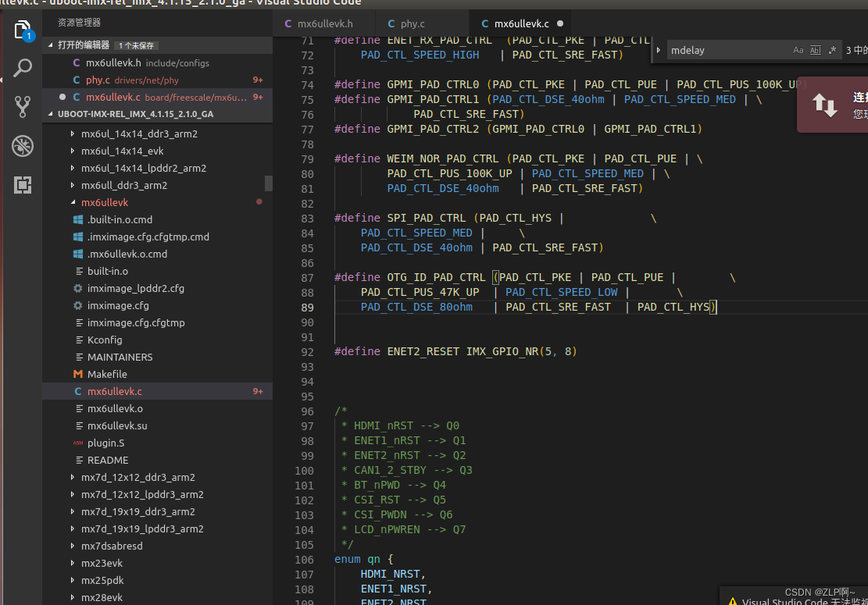Click the explorer panel scrollbar thumb
The image size is (868, 605).
269,183
